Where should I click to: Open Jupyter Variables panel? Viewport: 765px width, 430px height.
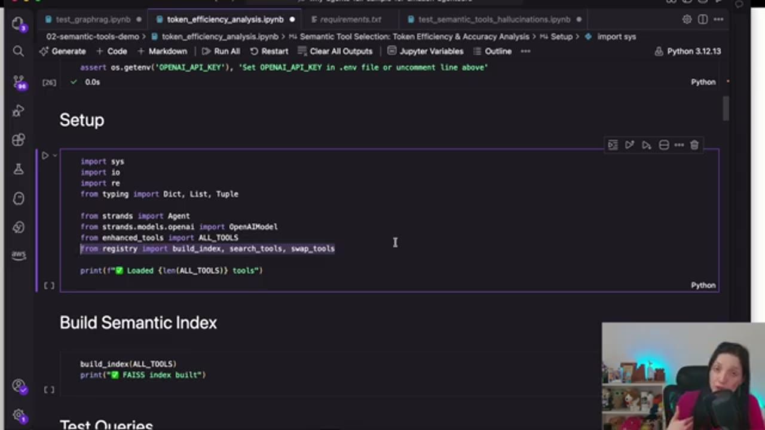tap(426, 51)
